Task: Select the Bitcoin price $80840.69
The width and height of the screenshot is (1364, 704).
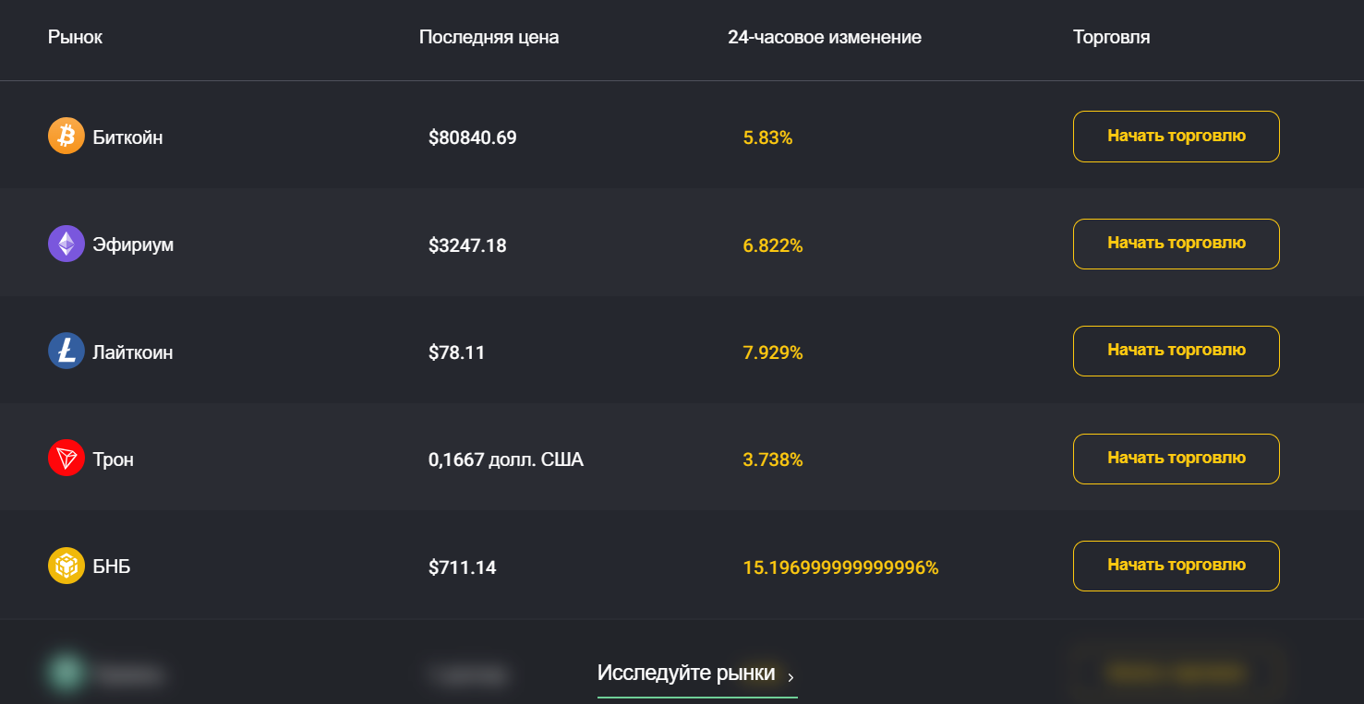Action: (473, 138)
